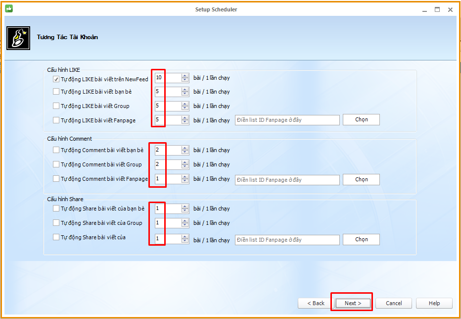This screenshot has width=461, height=319.
Task: Click the green thumbs-up app icon in title bar
Action: point(9,9)
